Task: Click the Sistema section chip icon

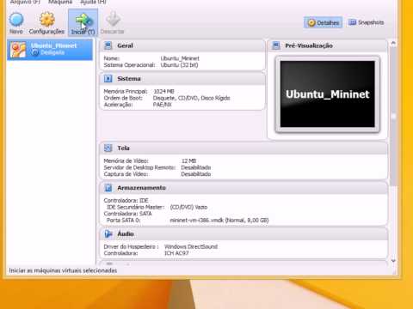Action: tap(108, 78)
